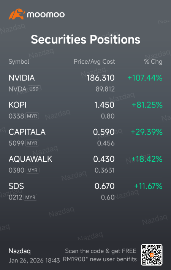
Task: Click the MYR badge beside 0212
Action: (30, 197)
